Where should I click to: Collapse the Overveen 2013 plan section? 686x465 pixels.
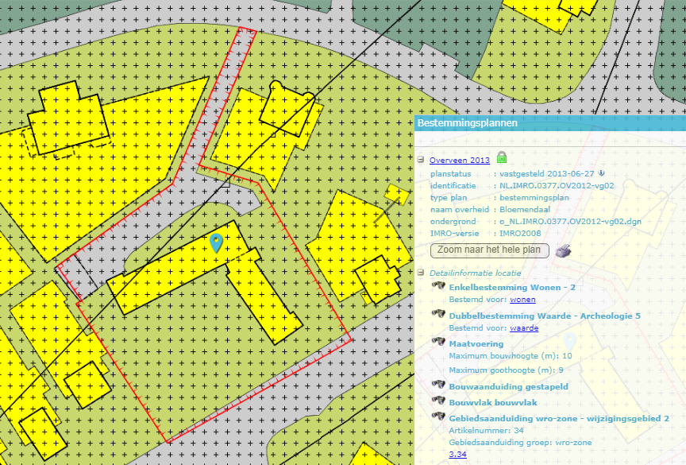pyautogui.click(x=421, y=160)
